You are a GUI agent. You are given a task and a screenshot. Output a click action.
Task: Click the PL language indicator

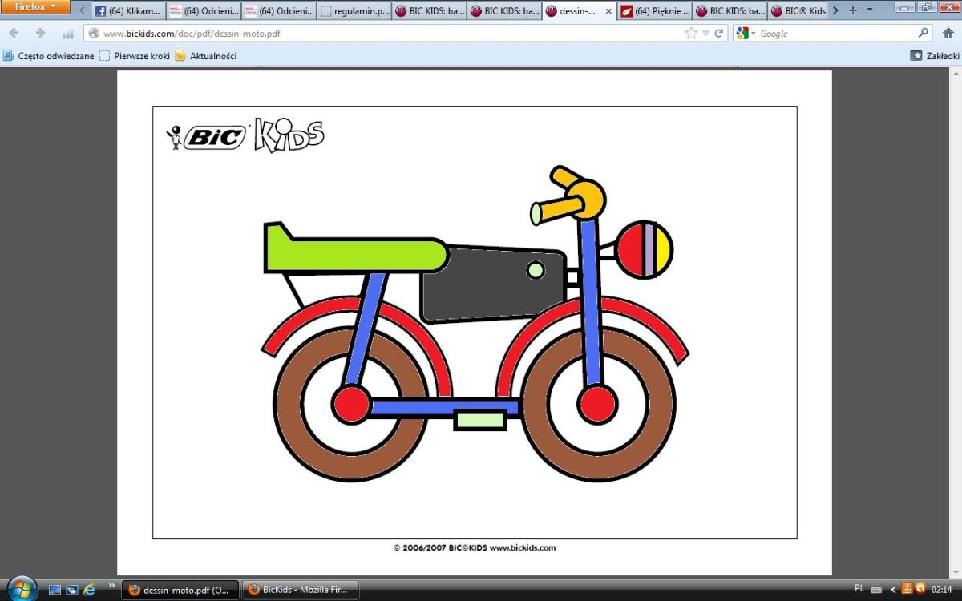(859, 589)
